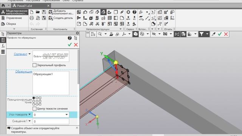This screenshot has width=242, height=136.
Task: Click the gear icon in Сервис group
Action: coord(128,12)
